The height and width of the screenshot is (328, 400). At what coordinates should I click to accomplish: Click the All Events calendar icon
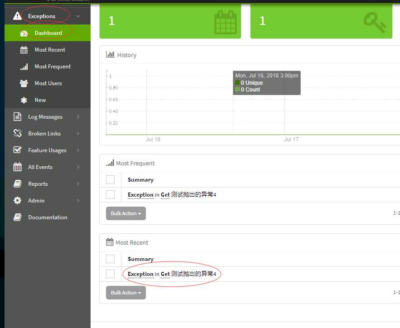tap(17, 167)
